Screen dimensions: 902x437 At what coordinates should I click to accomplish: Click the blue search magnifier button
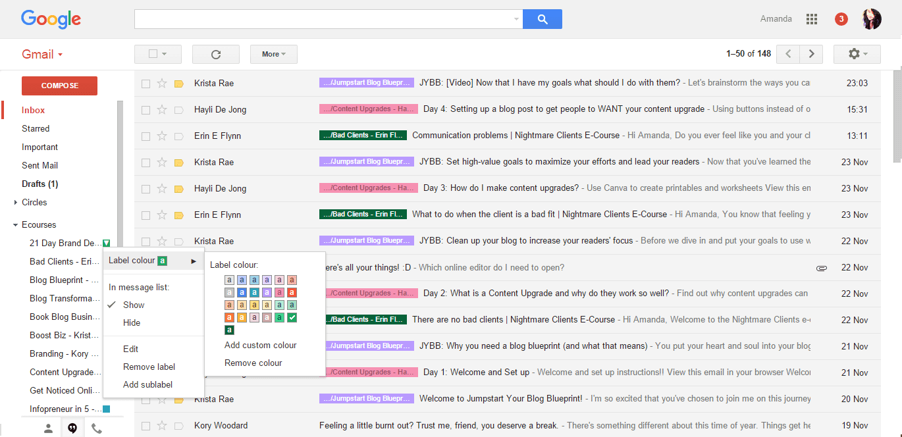[543, 19]
